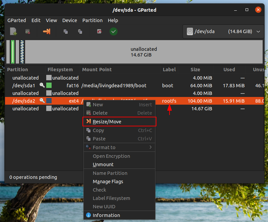Image resolution: width=268 pixels, height=222 pixels.
Task: Click the New icon in context menu
Action: click(x=88, y=104)
